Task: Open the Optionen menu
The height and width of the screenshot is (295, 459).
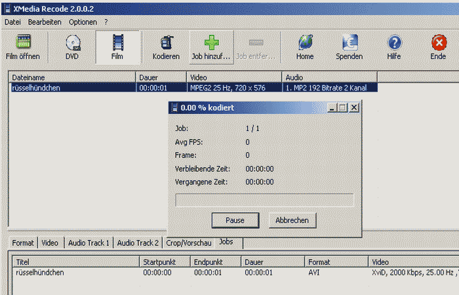Action: pyautogui.click(x=83, y=22)
